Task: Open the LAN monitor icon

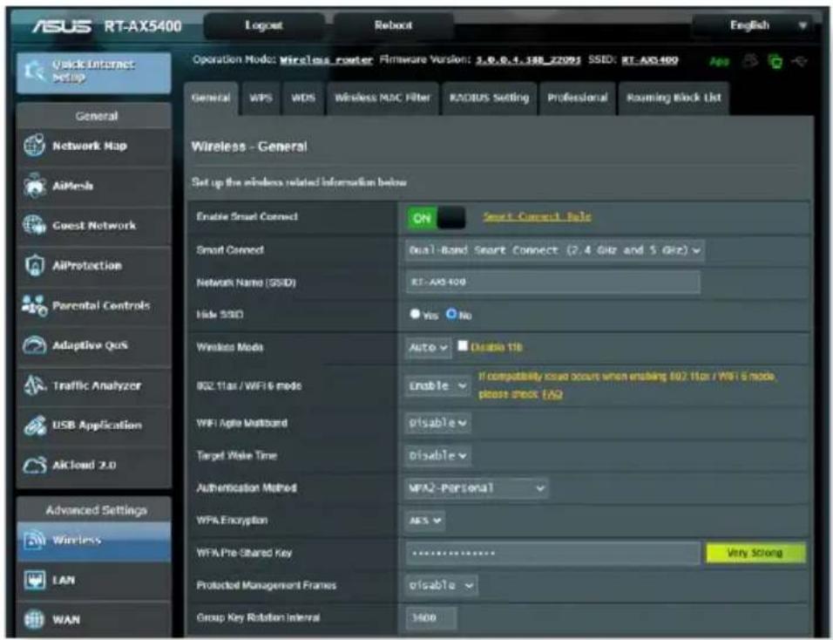Action: click(x=34, y=580)
